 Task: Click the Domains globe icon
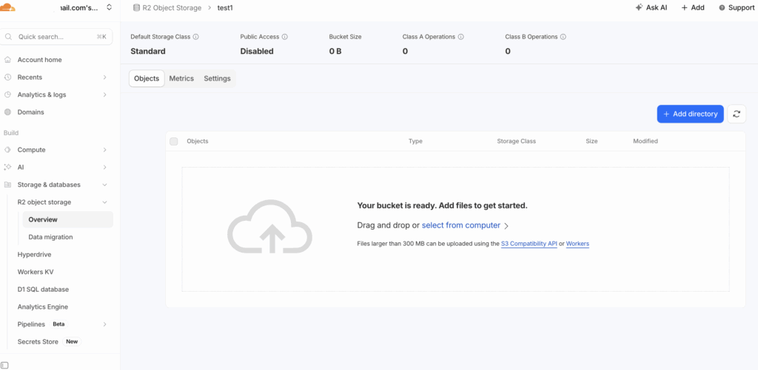[x=8, y=112]
